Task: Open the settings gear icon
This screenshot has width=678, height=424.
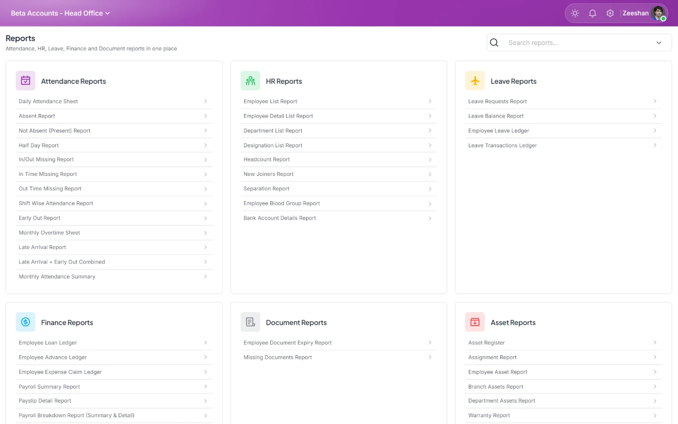Action: (610, 14)
